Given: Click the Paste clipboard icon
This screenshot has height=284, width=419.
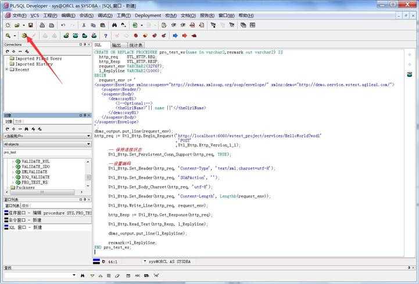Looking at the screenshot, I should (x=103, y=26).
